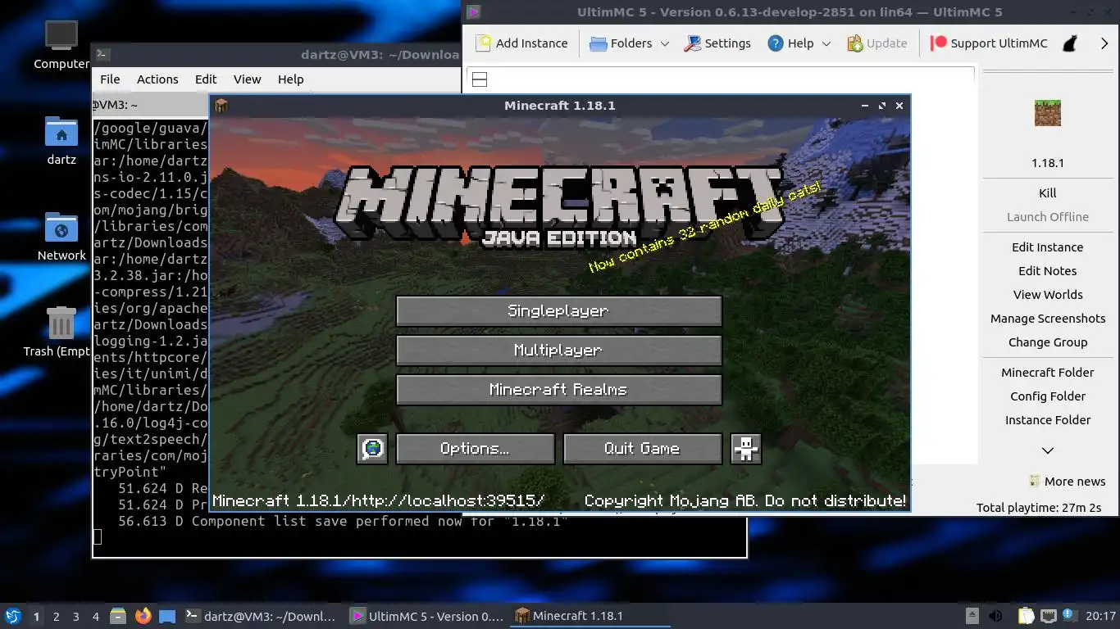1120x629 pixels.
Task: Open the terminal Edit menu
Action: (x=206, y=79)
